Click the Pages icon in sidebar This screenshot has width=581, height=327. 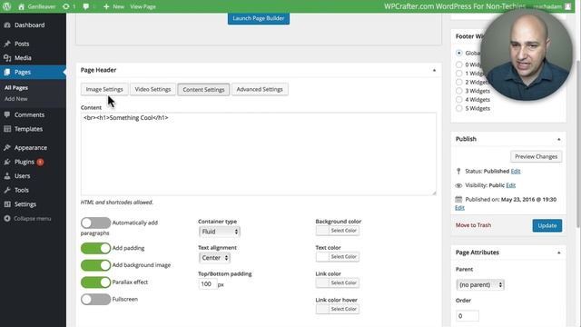tap(7, 73)
